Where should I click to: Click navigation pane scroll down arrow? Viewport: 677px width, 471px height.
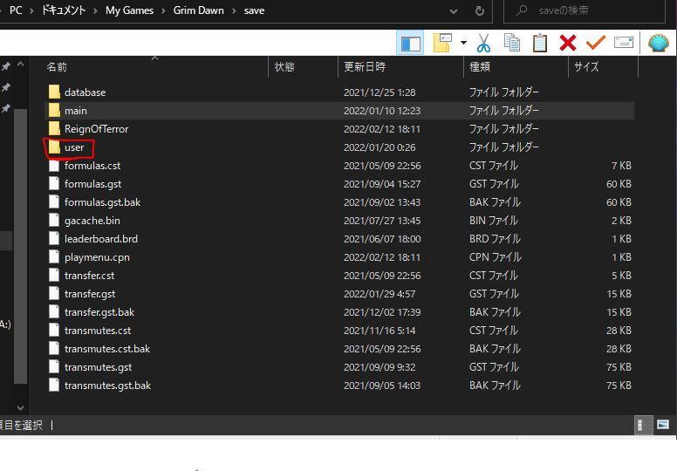point(20,407)
